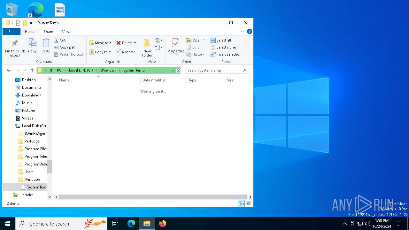This screenshot has height=230, width=409.
Task: Open the Move to dropdown
Action: pos(100,43)
